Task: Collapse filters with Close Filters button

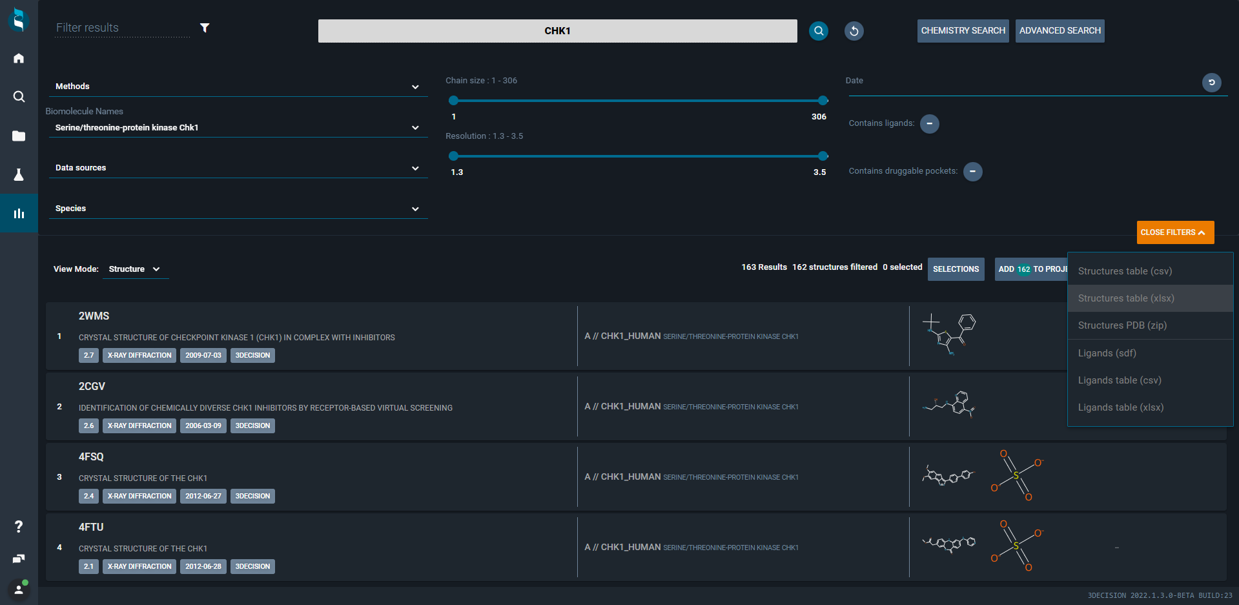Action: point(1175,232)
